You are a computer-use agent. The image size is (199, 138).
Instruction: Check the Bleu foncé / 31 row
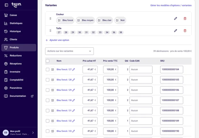click(47, 111)
